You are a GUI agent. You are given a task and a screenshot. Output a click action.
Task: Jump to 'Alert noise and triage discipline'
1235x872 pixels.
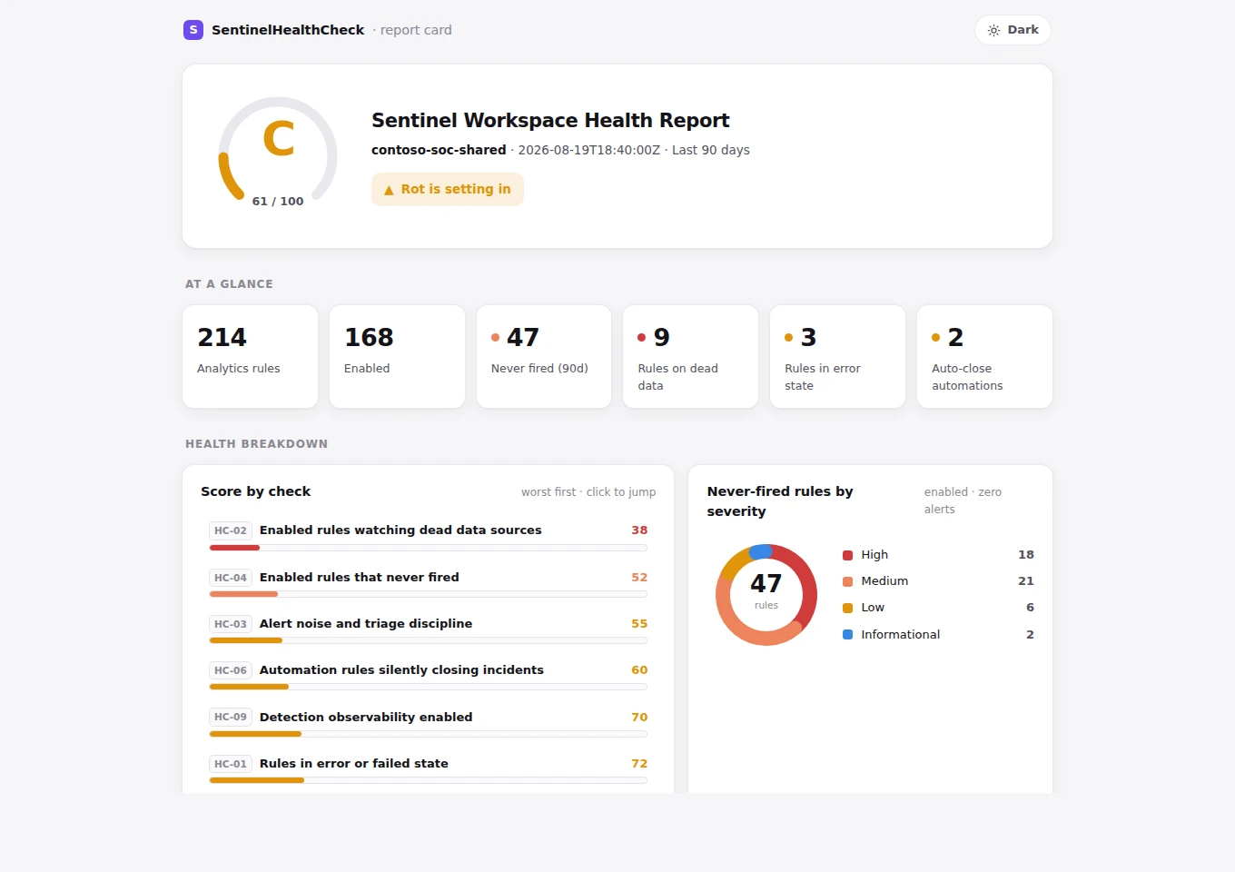click(x=428, y=629)
